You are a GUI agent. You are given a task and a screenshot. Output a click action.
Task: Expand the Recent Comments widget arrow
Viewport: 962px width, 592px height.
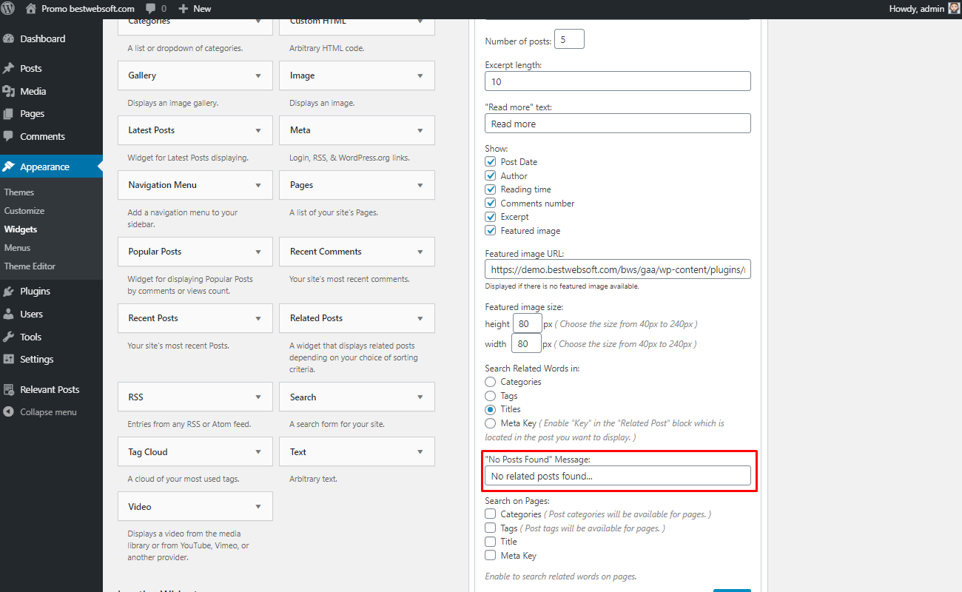420,252
